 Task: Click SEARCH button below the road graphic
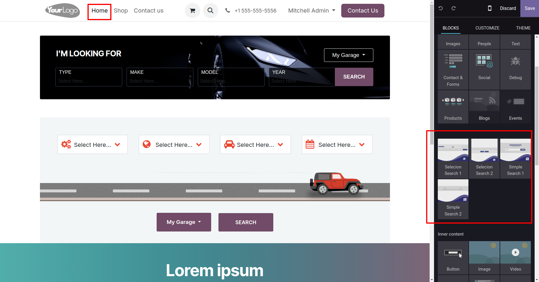[246, 222]
